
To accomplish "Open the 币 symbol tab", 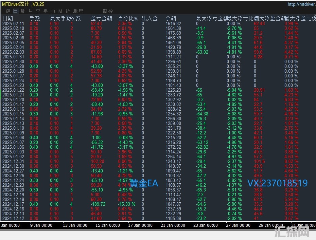I will (x=53, y=11).
